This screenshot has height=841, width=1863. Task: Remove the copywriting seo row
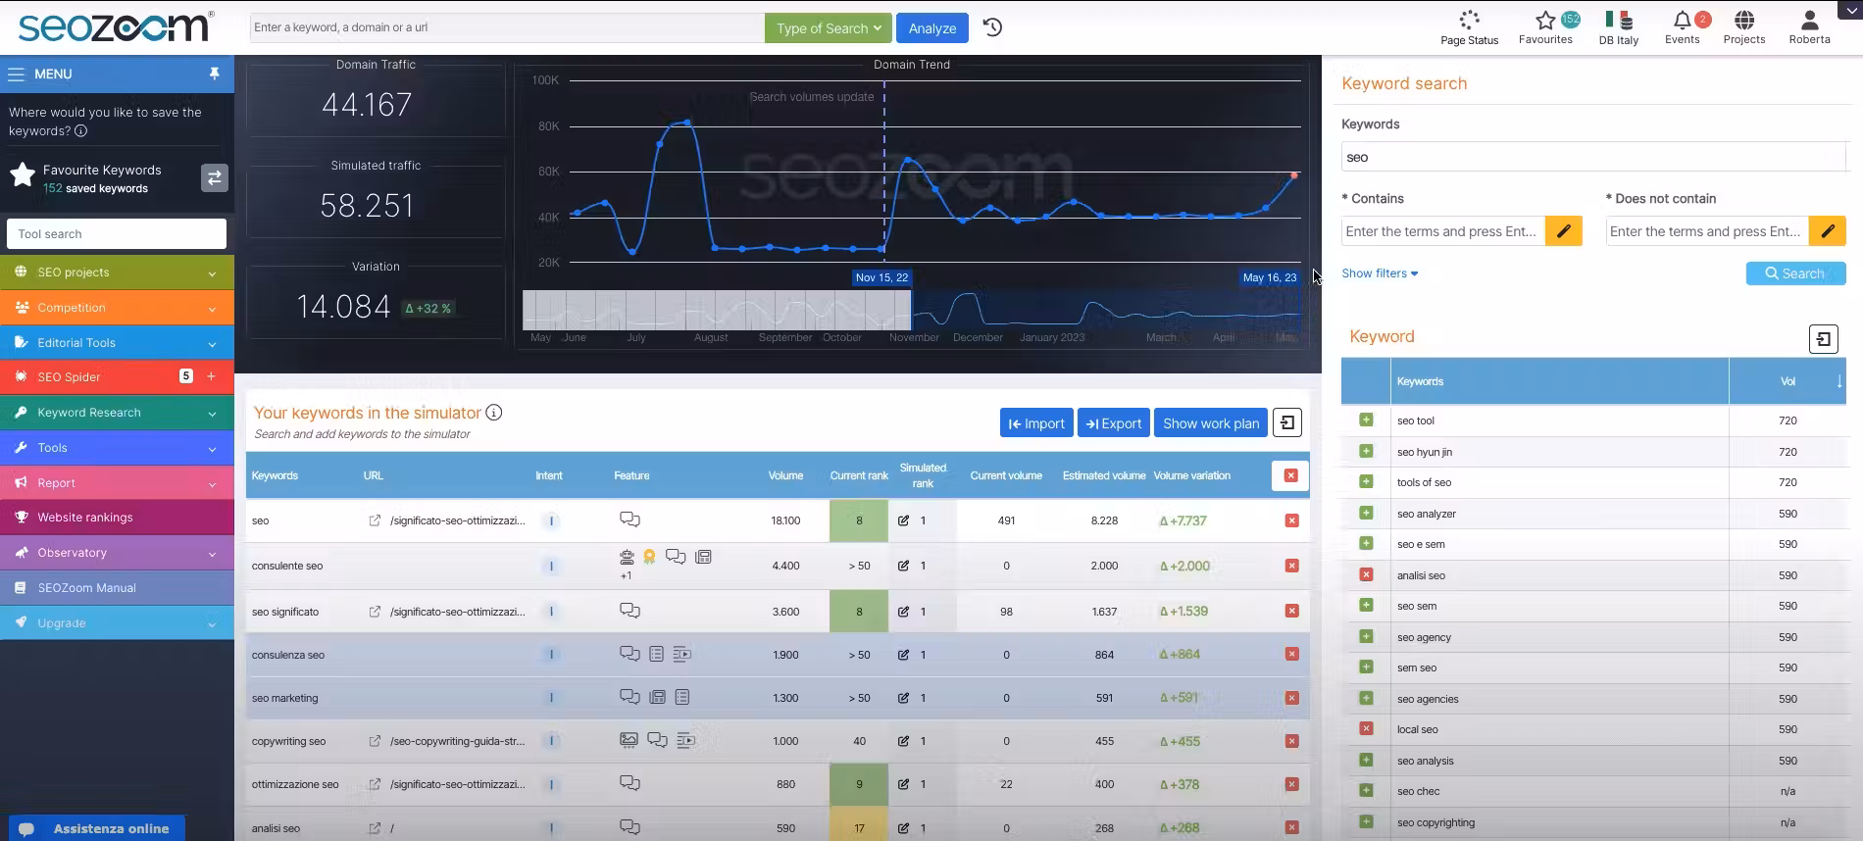(1291, 741)
